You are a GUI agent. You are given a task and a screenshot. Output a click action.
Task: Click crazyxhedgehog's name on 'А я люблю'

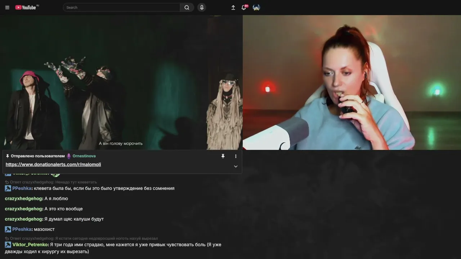[24, 199]
